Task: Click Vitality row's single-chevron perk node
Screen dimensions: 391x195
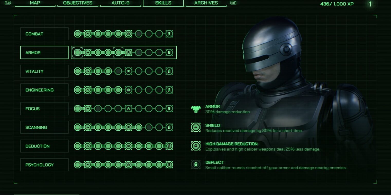Action: [x=88, y=71]
